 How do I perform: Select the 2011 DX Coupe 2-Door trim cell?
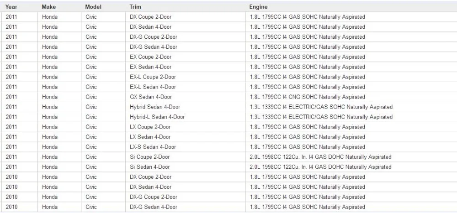186,17
